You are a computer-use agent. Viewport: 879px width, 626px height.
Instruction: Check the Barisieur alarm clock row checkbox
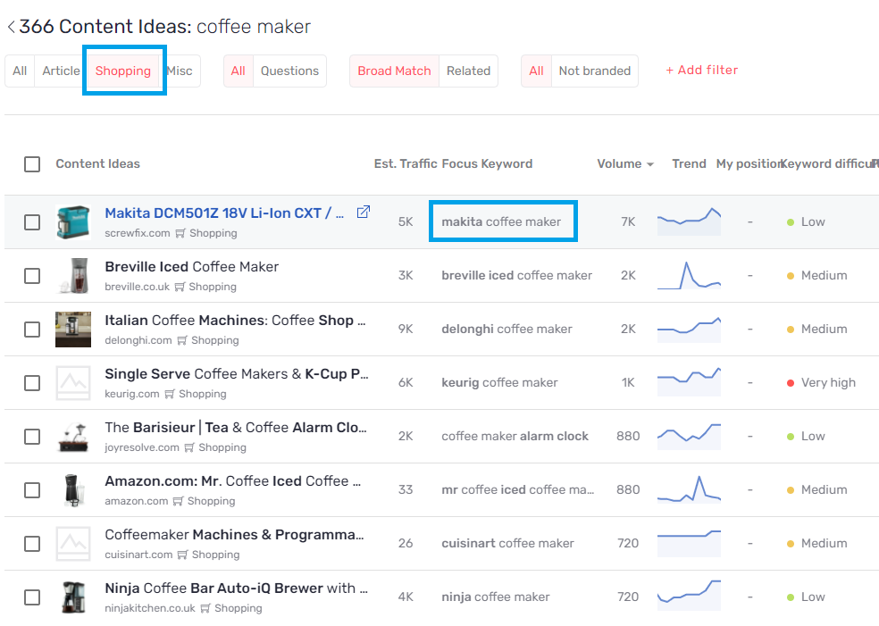tap(32, 436)
